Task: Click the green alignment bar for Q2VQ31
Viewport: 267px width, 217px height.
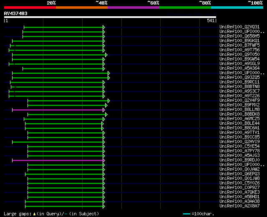Action: 63,27
